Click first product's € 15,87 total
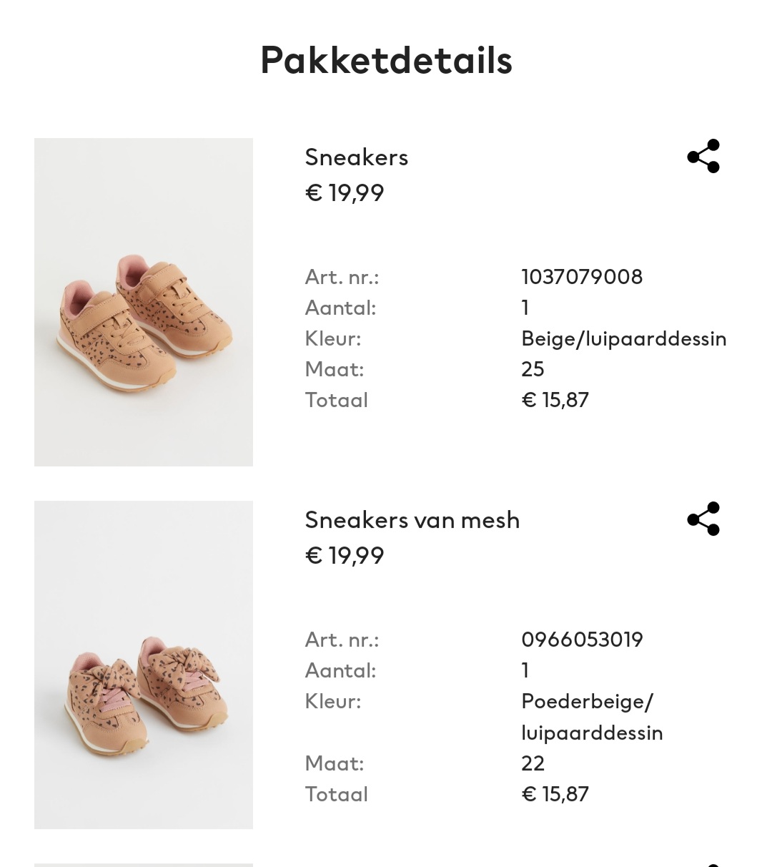This screenshot has width=772, height=867. click(555, 400)
